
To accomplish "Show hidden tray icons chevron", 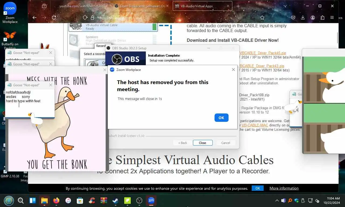I will [277, 201].
